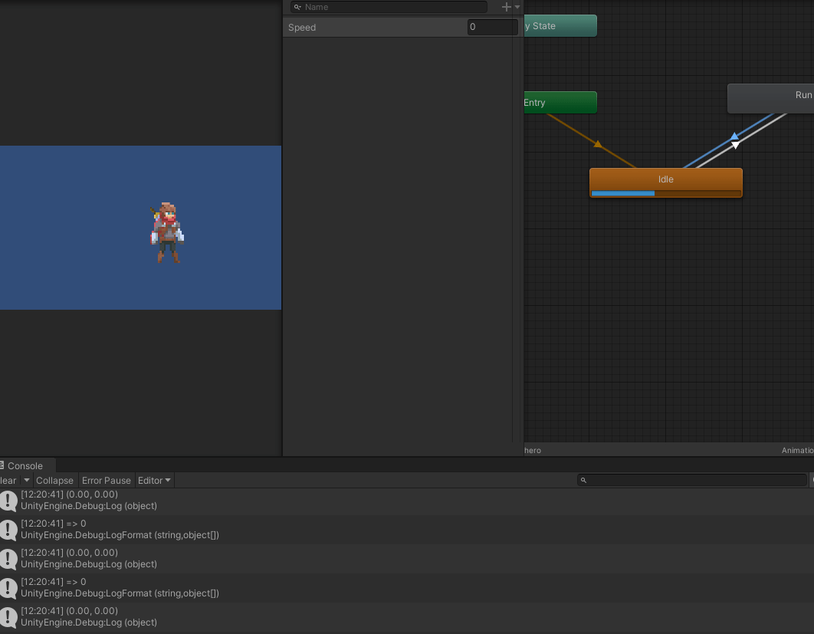Open the add-parameter dropdown arrow
The width and height of the screenshot is (814, 634).
517,7
